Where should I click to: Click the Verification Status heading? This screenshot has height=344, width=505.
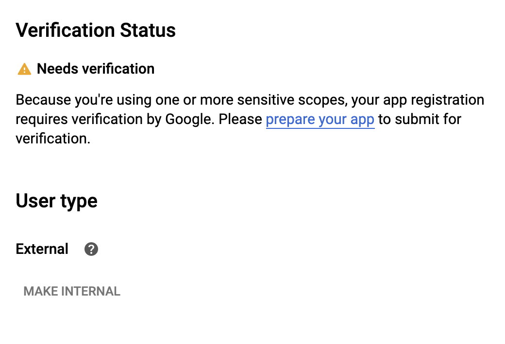coord(96,30)
